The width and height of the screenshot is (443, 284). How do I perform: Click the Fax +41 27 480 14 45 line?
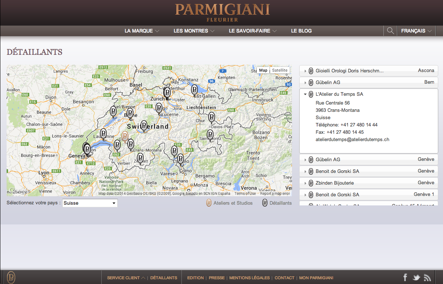click(x=339, y=132)
